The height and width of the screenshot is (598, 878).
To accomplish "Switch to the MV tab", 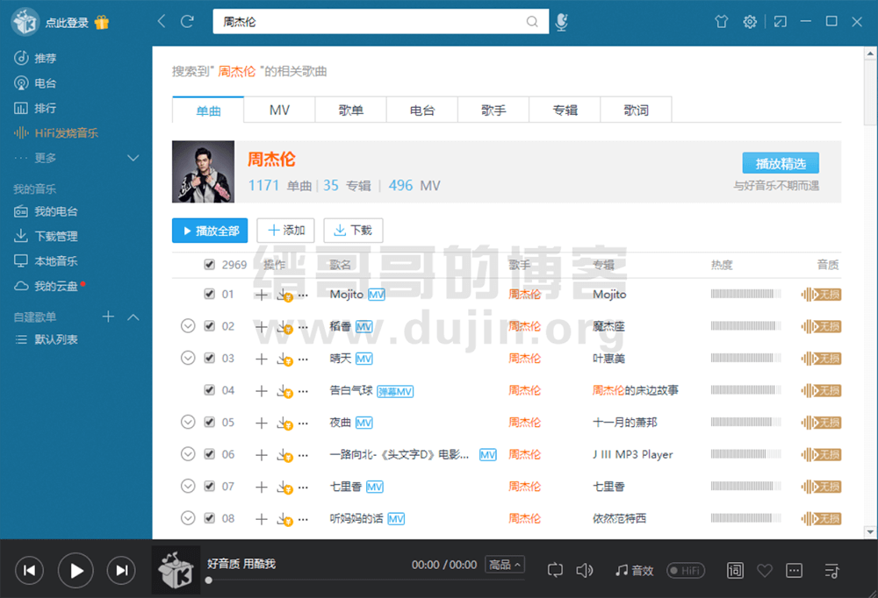I will tap(279, 110).
